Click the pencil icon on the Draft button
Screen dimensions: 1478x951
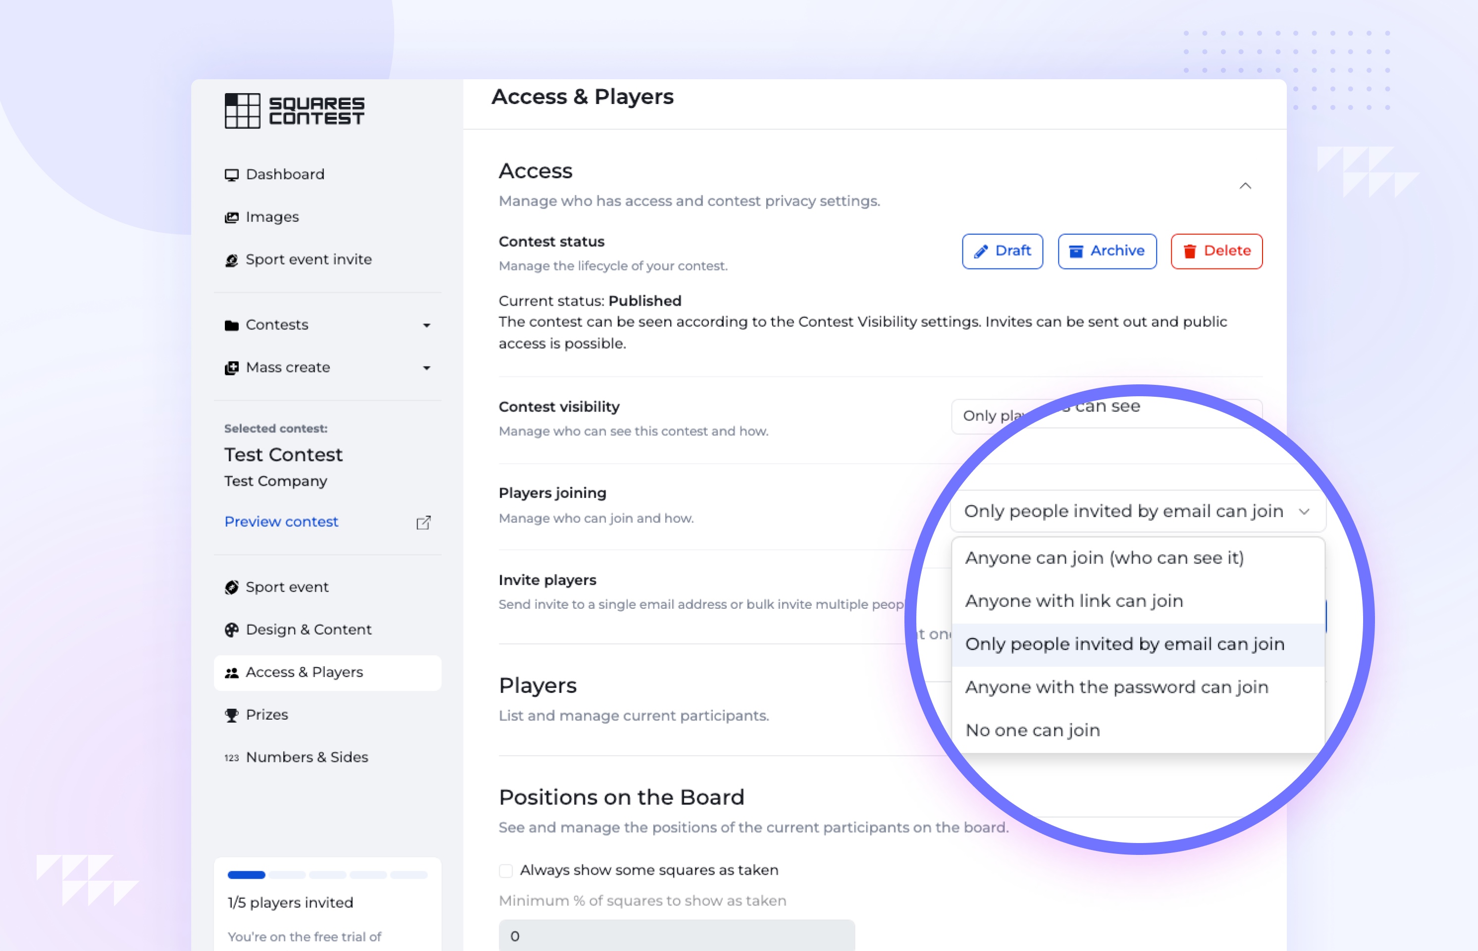coord(981,251)
